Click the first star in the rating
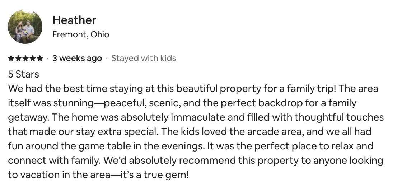 tap(11, 59)
